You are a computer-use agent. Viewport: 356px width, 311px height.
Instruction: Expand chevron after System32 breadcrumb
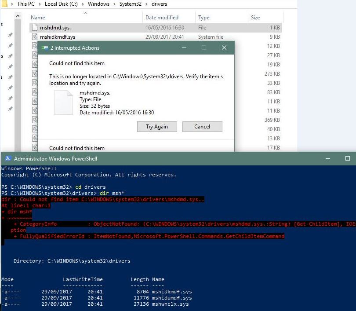coord(146,4)
